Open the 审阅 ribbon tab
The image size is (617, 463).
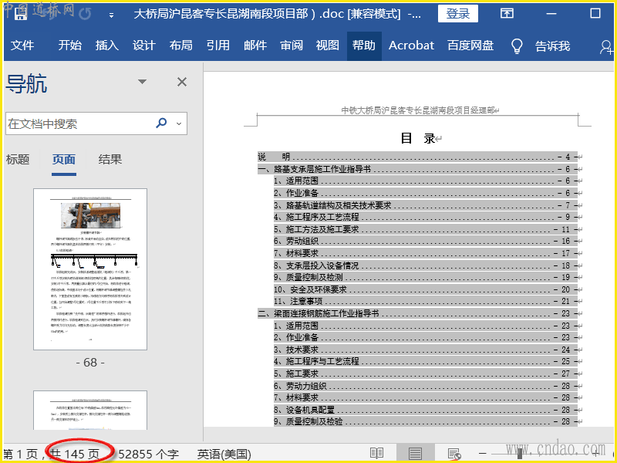point(292,46)
